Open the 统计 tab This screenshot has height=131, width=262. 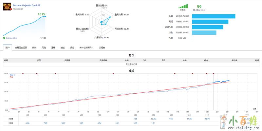point(34,47)
